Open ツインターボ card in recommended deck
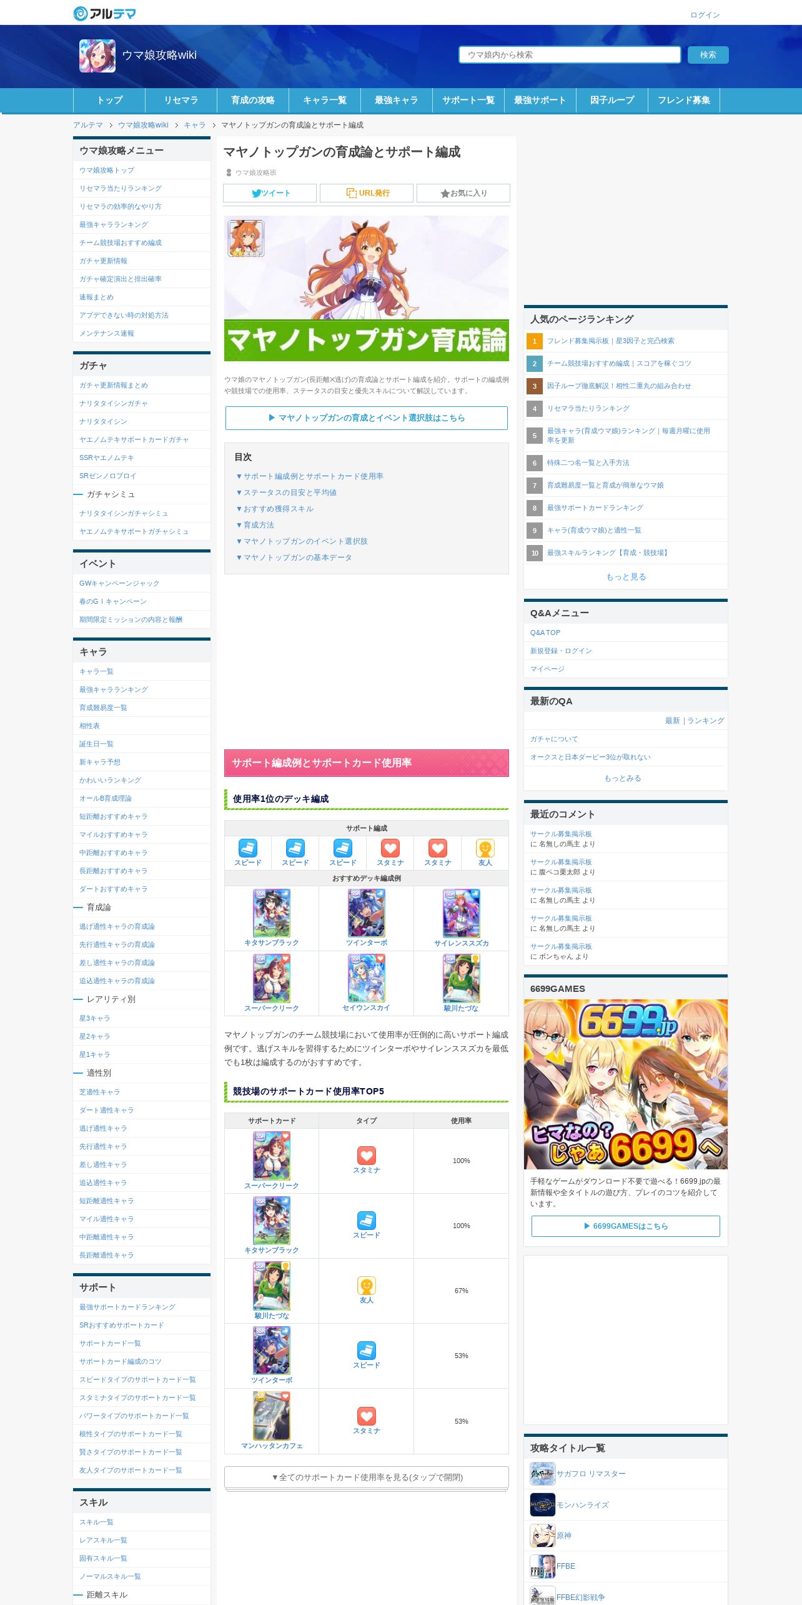 (x=367, y=913)
